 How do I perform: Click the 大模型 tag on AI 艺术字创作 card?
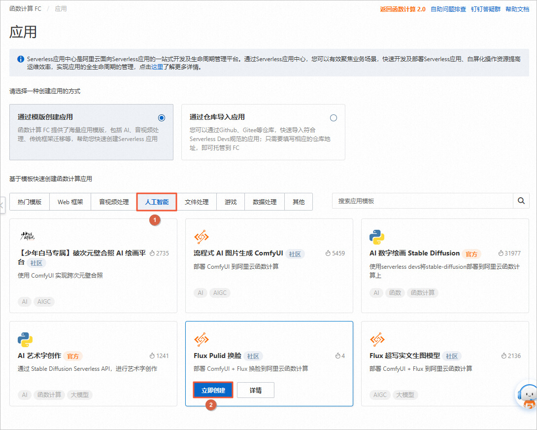[x=80, y=395]
